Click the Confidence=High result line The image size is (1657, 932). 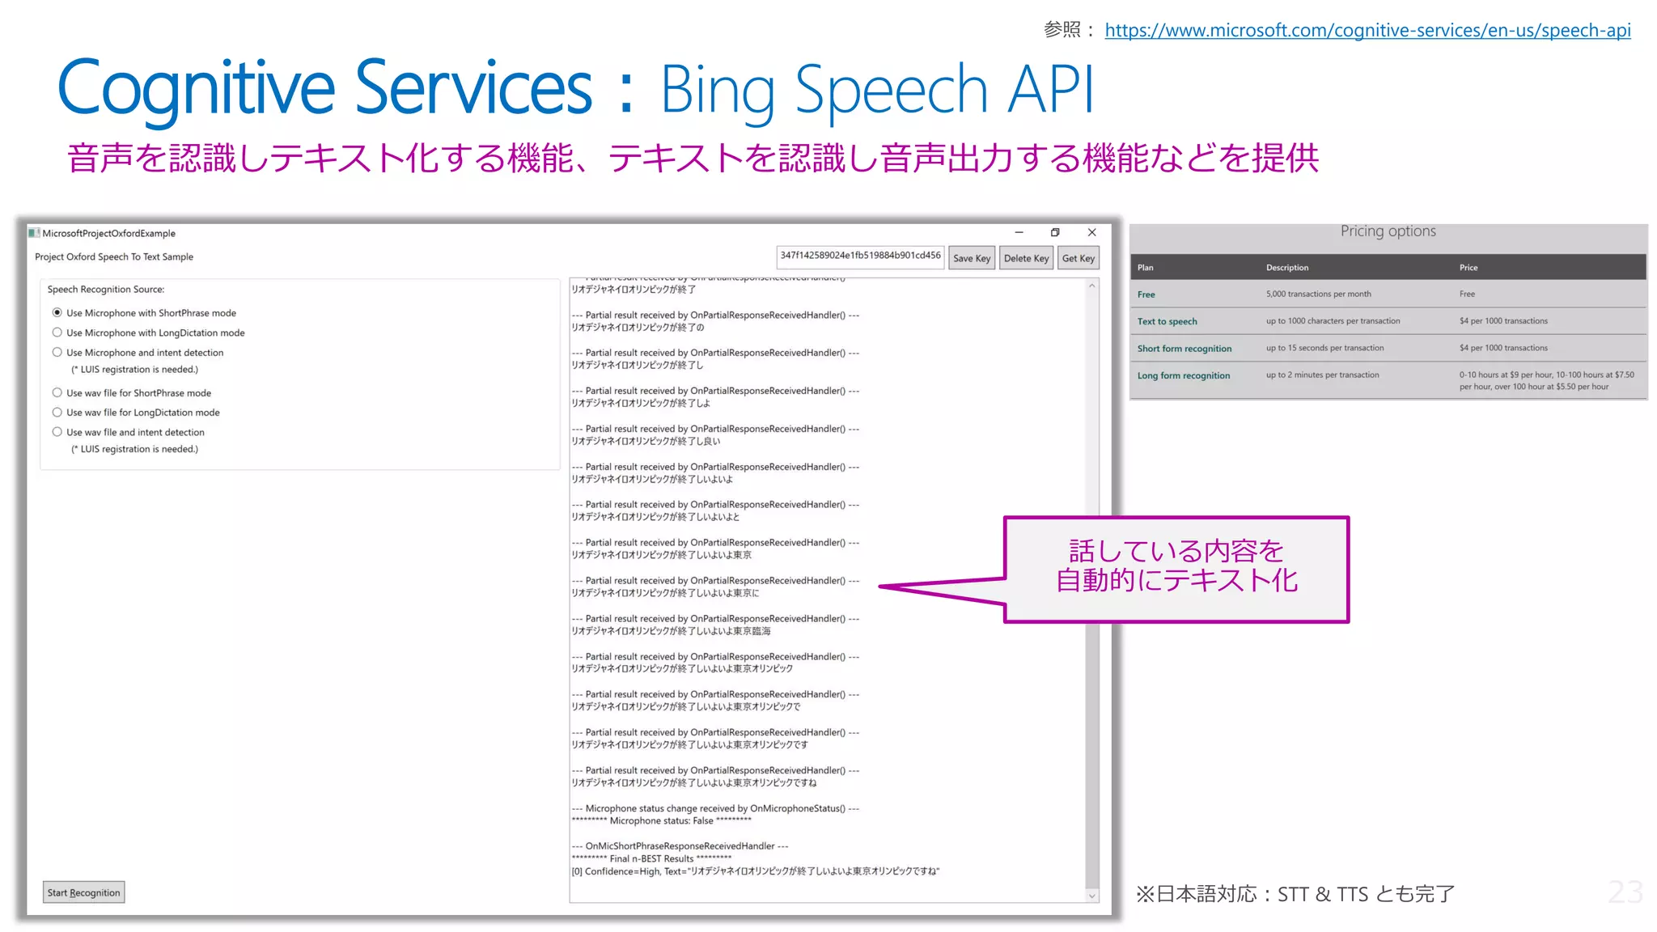(x=756, y=871)
